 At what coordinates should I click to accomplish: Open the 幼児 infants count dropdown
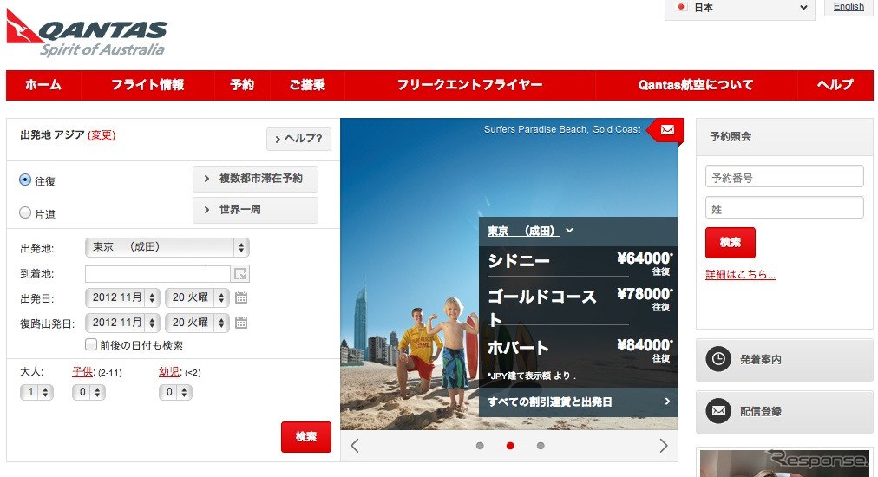point(175,392)
